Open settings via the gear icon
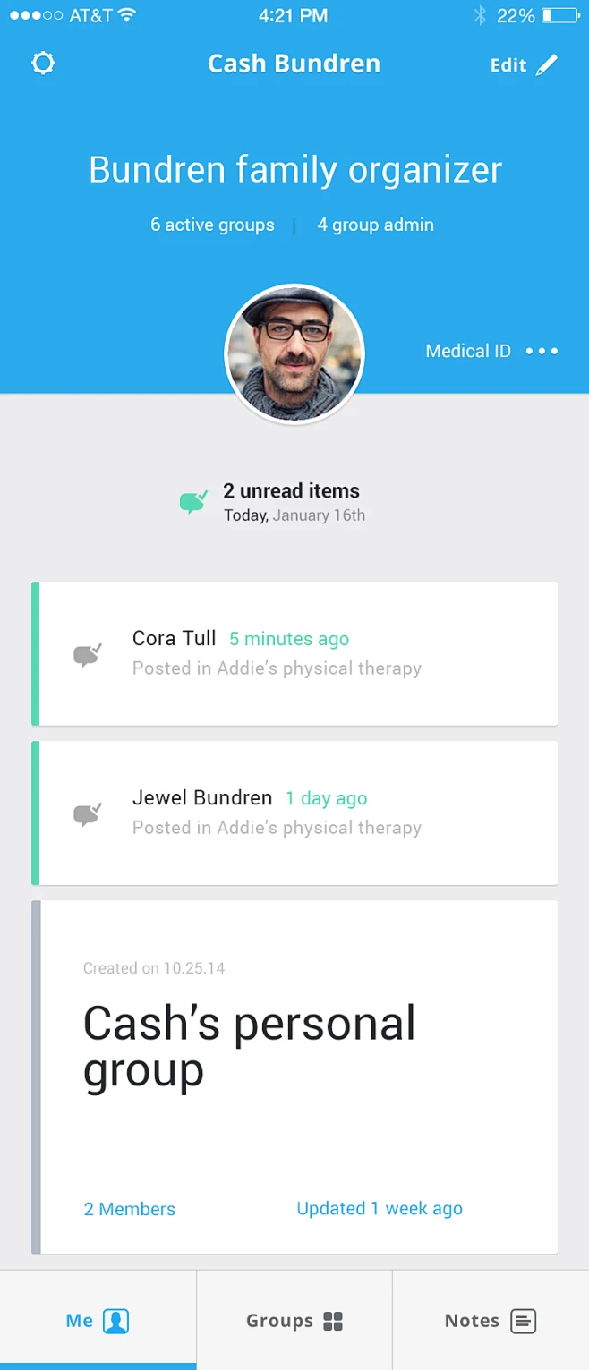This screenshot has height=1370, width=589. pyautogui.click(x=43, y=64)
